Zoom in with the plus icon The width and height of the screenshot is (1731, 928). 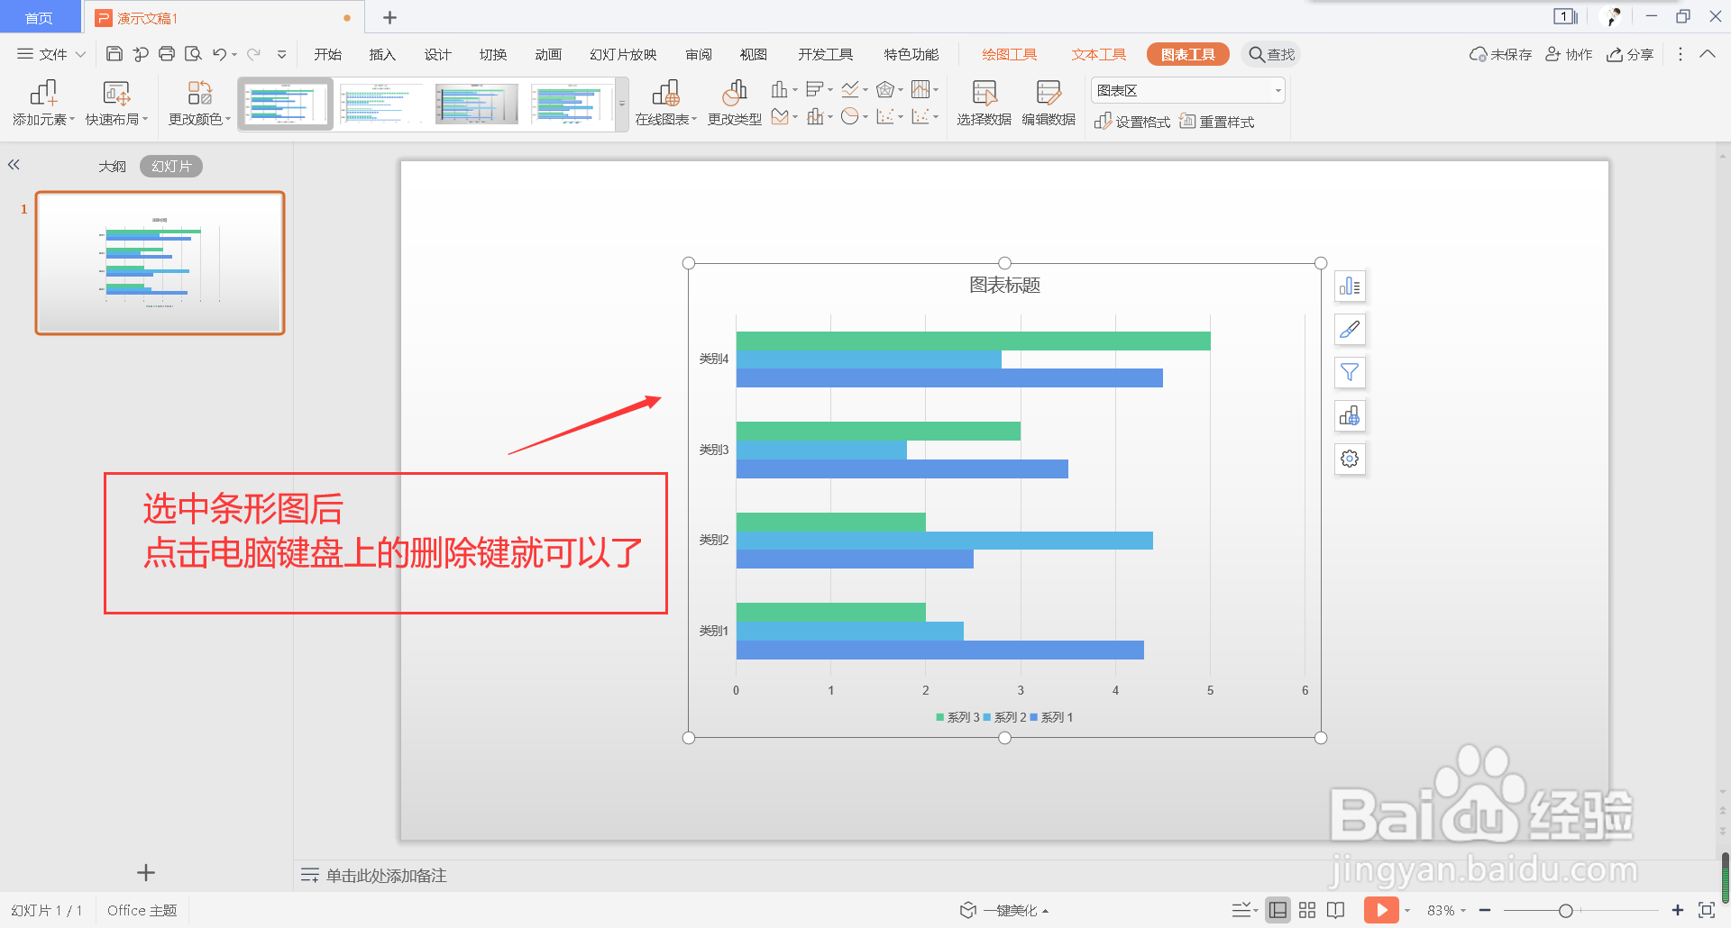coord(1678,910)
